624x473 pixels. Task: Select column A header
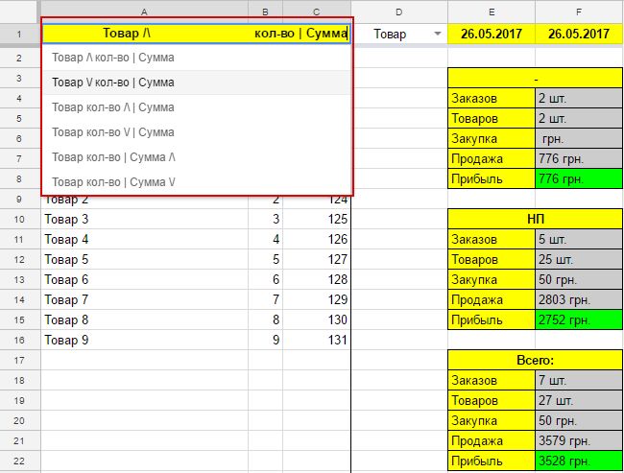(x=144, y=12)
